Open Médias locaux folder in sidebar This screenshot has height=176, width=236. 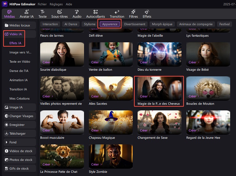click(x=20, y=25)
